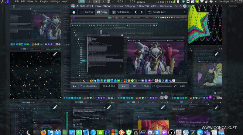This screenshot has width=243, height=135.
Task: Open the Settings menu
Action: click(55, 2)
